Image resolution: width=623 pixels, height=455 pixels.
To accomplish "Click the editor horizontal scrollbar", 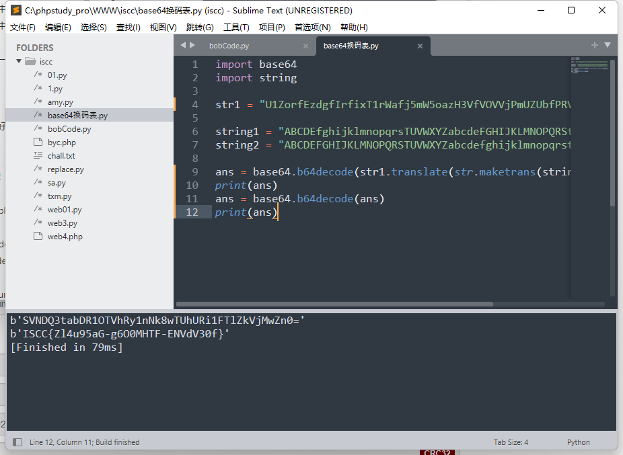I will (x=334, y=304).
